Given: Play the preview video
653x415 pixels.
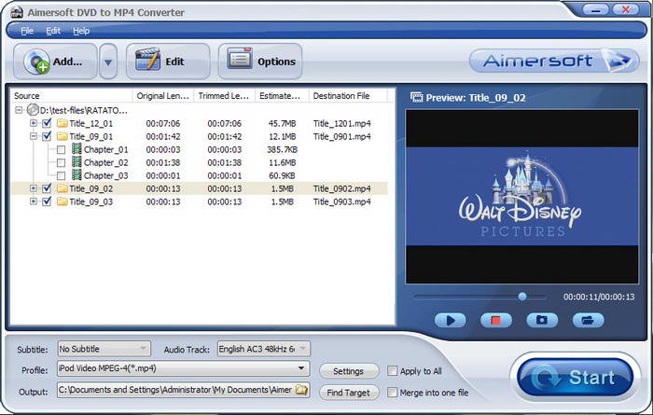Looking at the screenshot, I should 451,320.
